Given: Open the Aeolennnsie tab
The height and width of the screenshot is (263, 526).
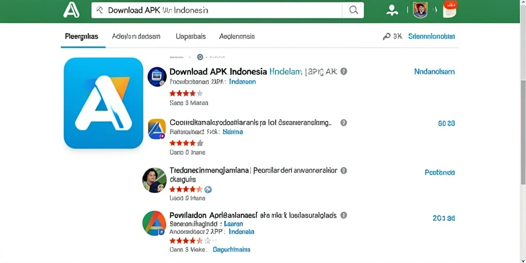Looking at the screenshot, I should tap(237, 36).
